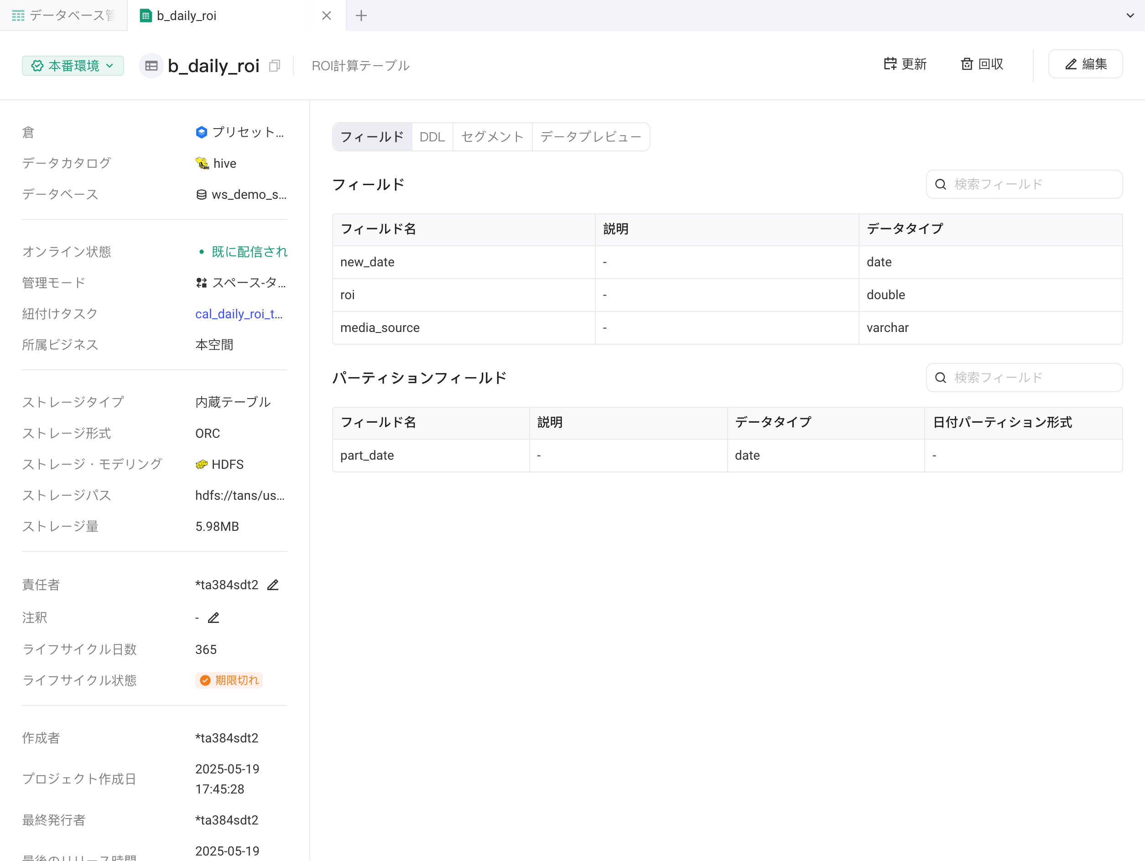This screenshot has height=861, width=1145.
Task: Click the スペース management mode icon
Action: [x=201, y=283]
